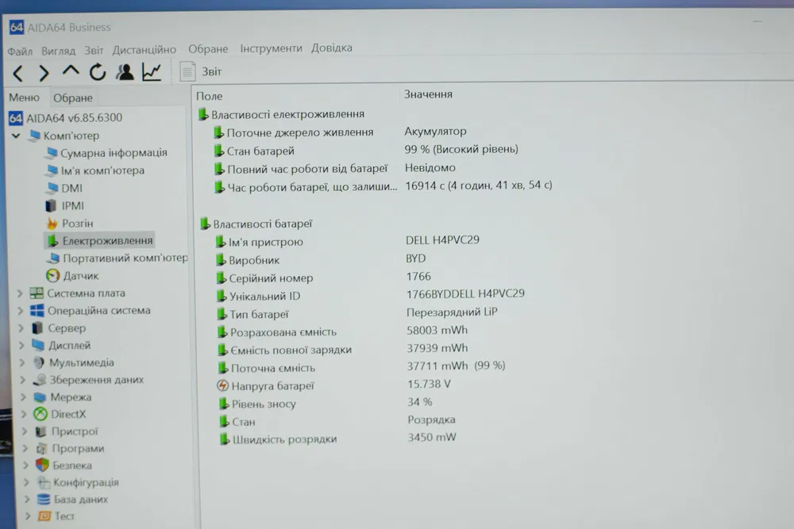794x529 pixels.
Task: Expand the Дисплей node
Action: coord(21,346)
